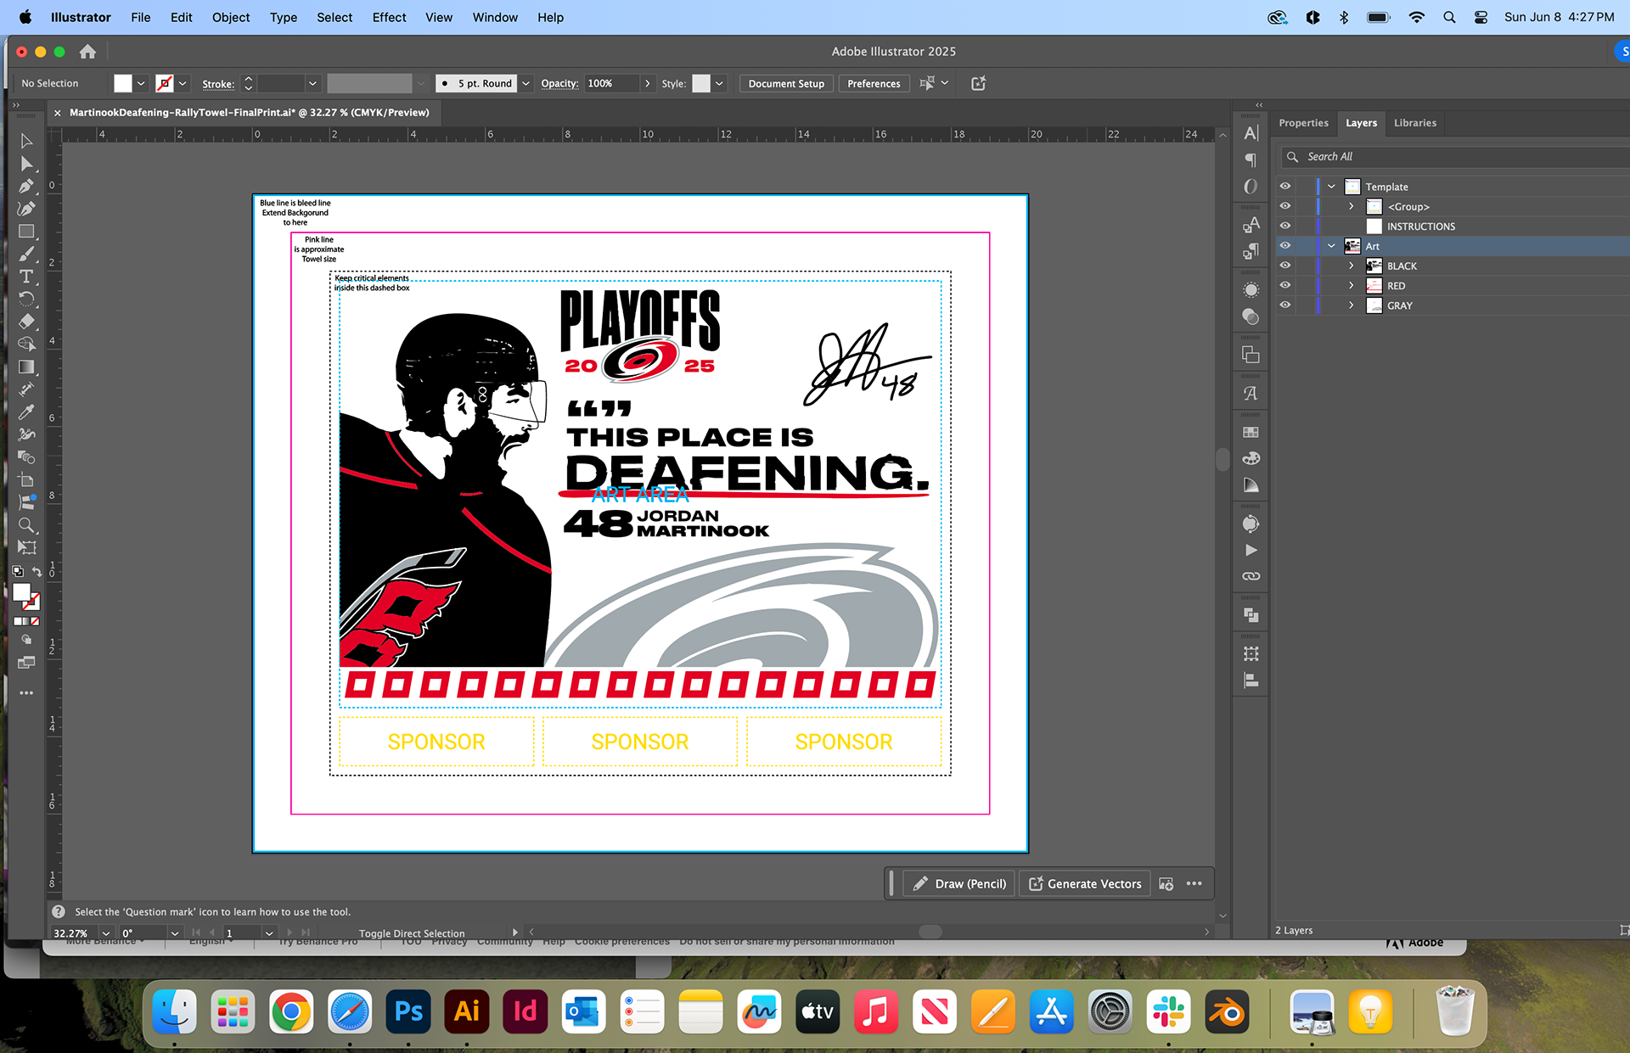Open the brush definition 5 pt. Round dropdown
Image resolution: width=1630 pixels, height=1053 pixels.
pos(526,83)
